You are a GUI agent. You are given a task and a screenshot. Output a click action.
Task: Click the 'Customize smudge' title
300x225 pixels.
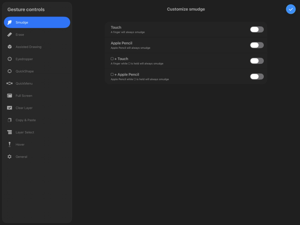[186, 9]
